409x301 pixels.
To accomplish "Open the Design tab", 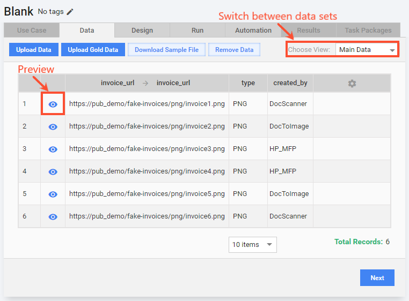I will tap(142, 30).
